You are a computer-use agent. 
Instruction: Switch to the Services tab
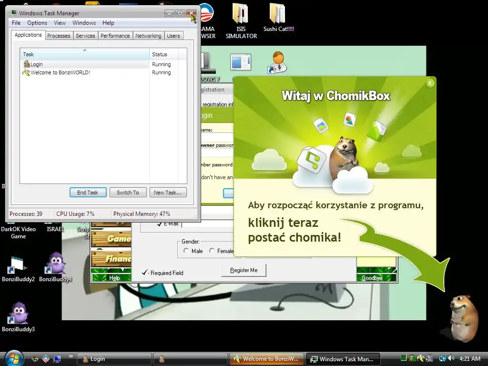coord(85,36)
